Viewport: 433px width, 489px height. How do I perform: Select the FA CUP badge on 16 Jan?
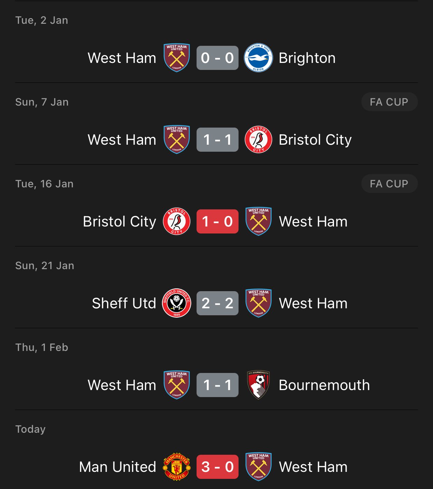[x=389, y=184]
